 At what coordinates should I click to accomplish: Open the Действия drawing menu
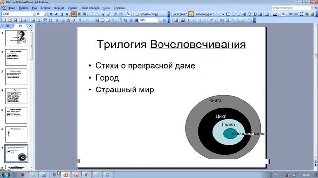coord(180,14)
